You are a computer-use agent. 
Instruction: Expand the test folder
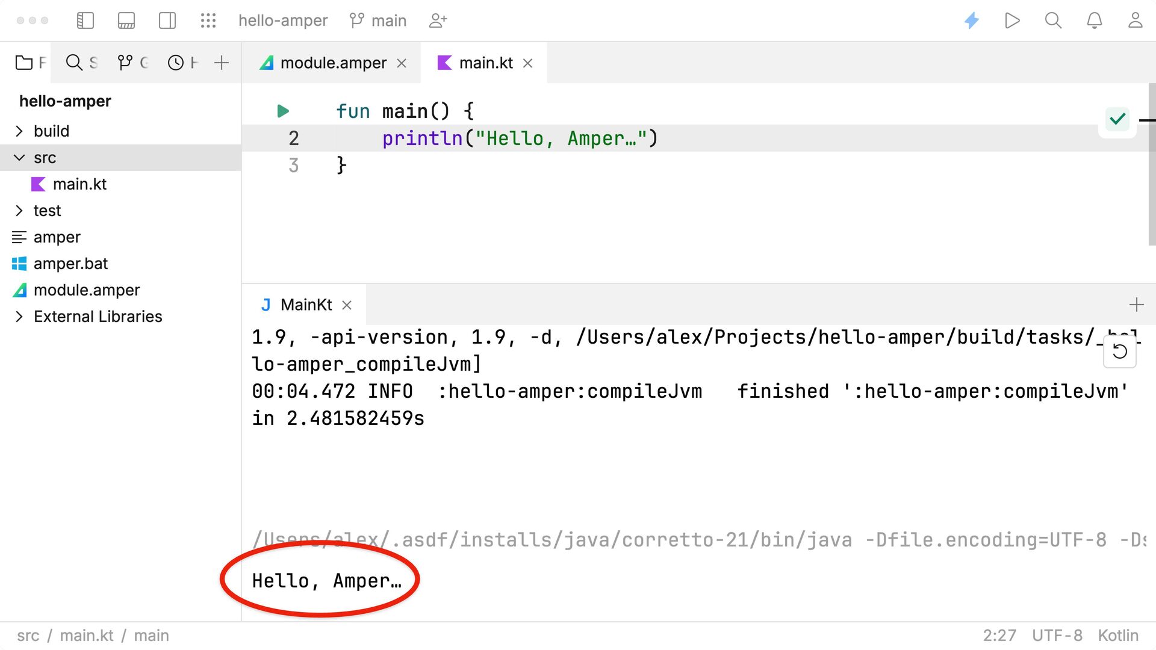pos(19,211)
